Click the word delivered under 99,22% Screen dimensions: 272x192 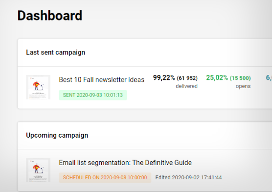tap(187, 86)
